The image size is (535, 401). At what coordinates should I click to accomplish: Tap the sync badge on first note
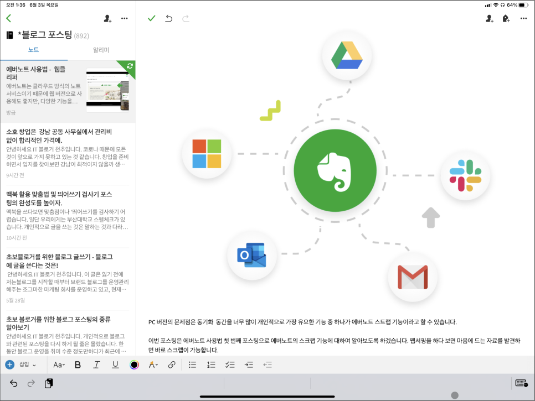pyautogui.click(x=129, y=66)
